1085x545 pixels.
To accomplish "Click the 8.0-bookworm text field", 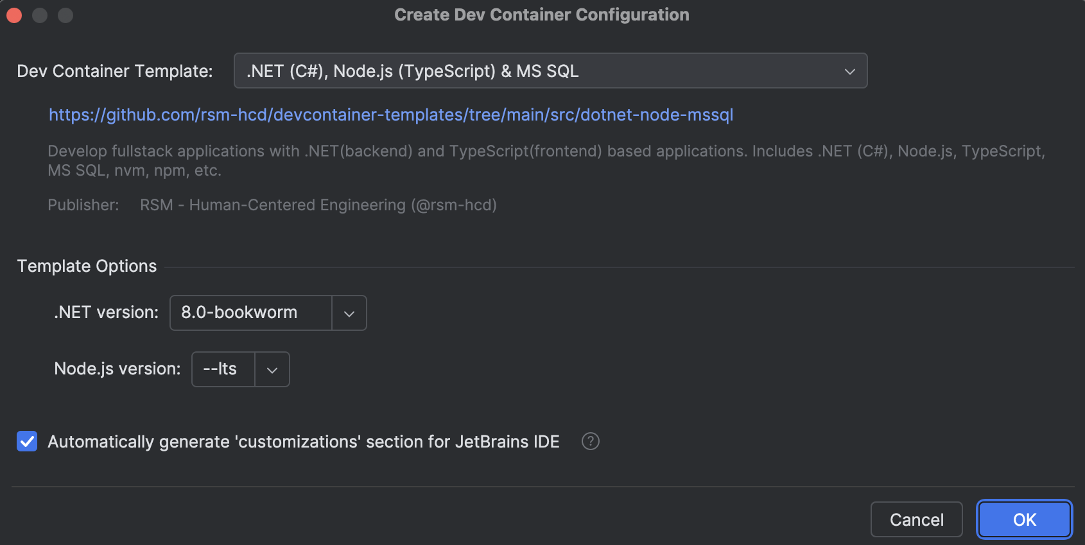I will (250, 313).
